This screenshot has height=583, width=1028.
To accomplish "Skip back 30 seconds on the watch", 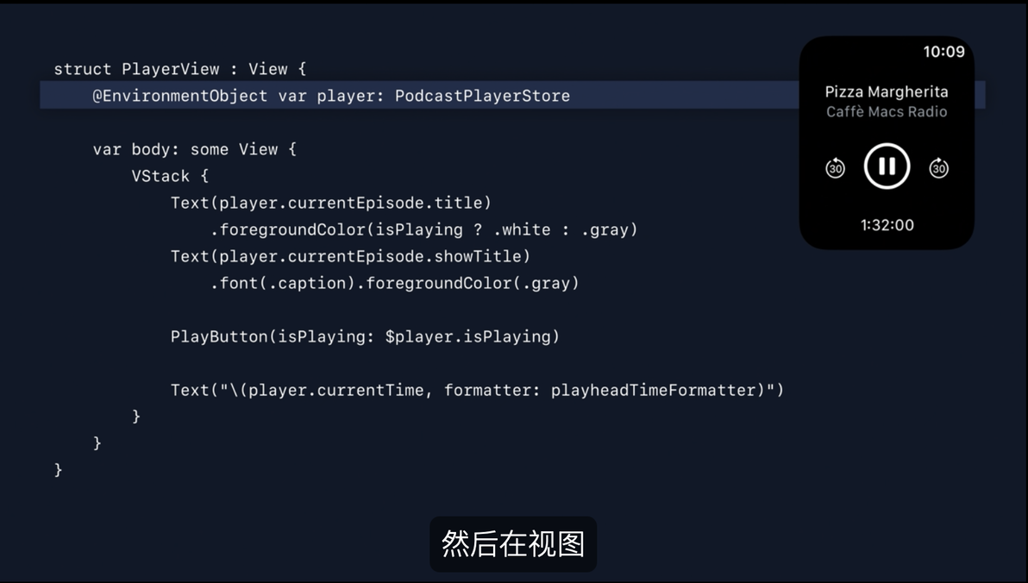I will (835, 168).
